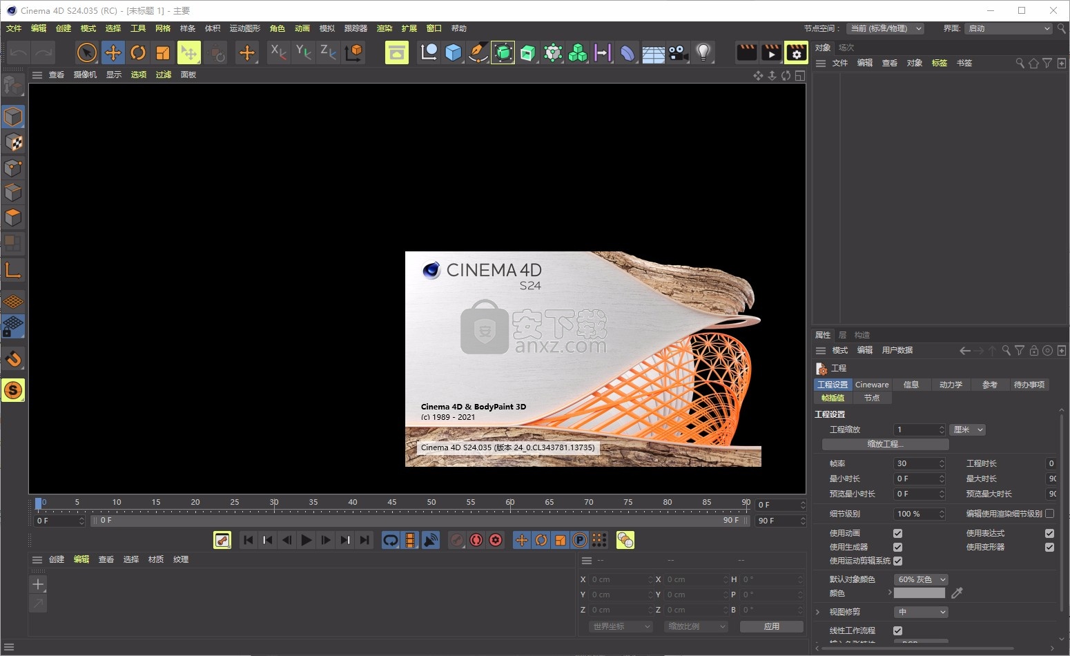Screen dimensions: 1070x656
Task: Open the 厘米 unit dropdown
Action: tap(968, 430)
